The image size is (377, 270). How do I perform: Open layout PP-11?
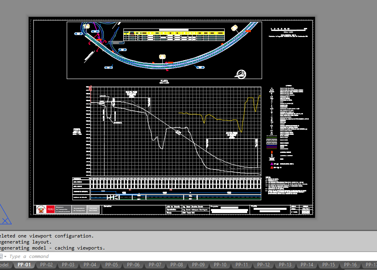[242, 265]
